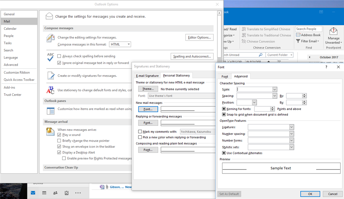The height and width of the screenshot is (199, 344).
Task: Click the reading pane icon under Outlook panes
Action: click(50, 111)
